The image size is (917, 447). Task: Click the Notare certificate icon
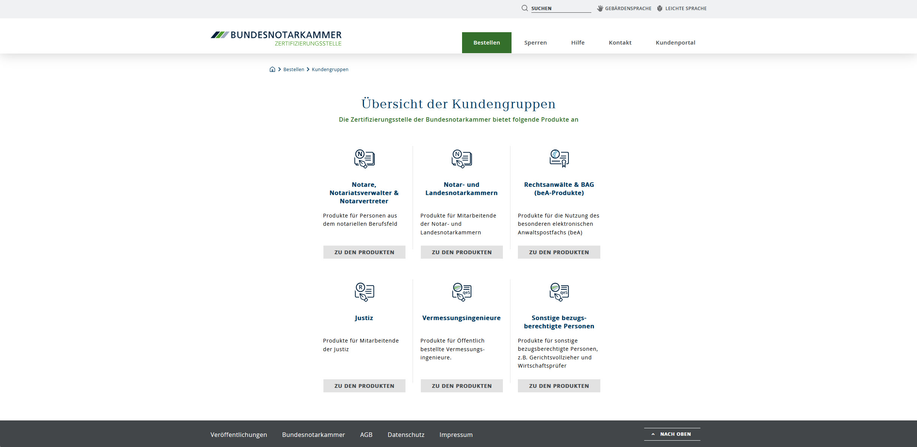click(364, 159)
